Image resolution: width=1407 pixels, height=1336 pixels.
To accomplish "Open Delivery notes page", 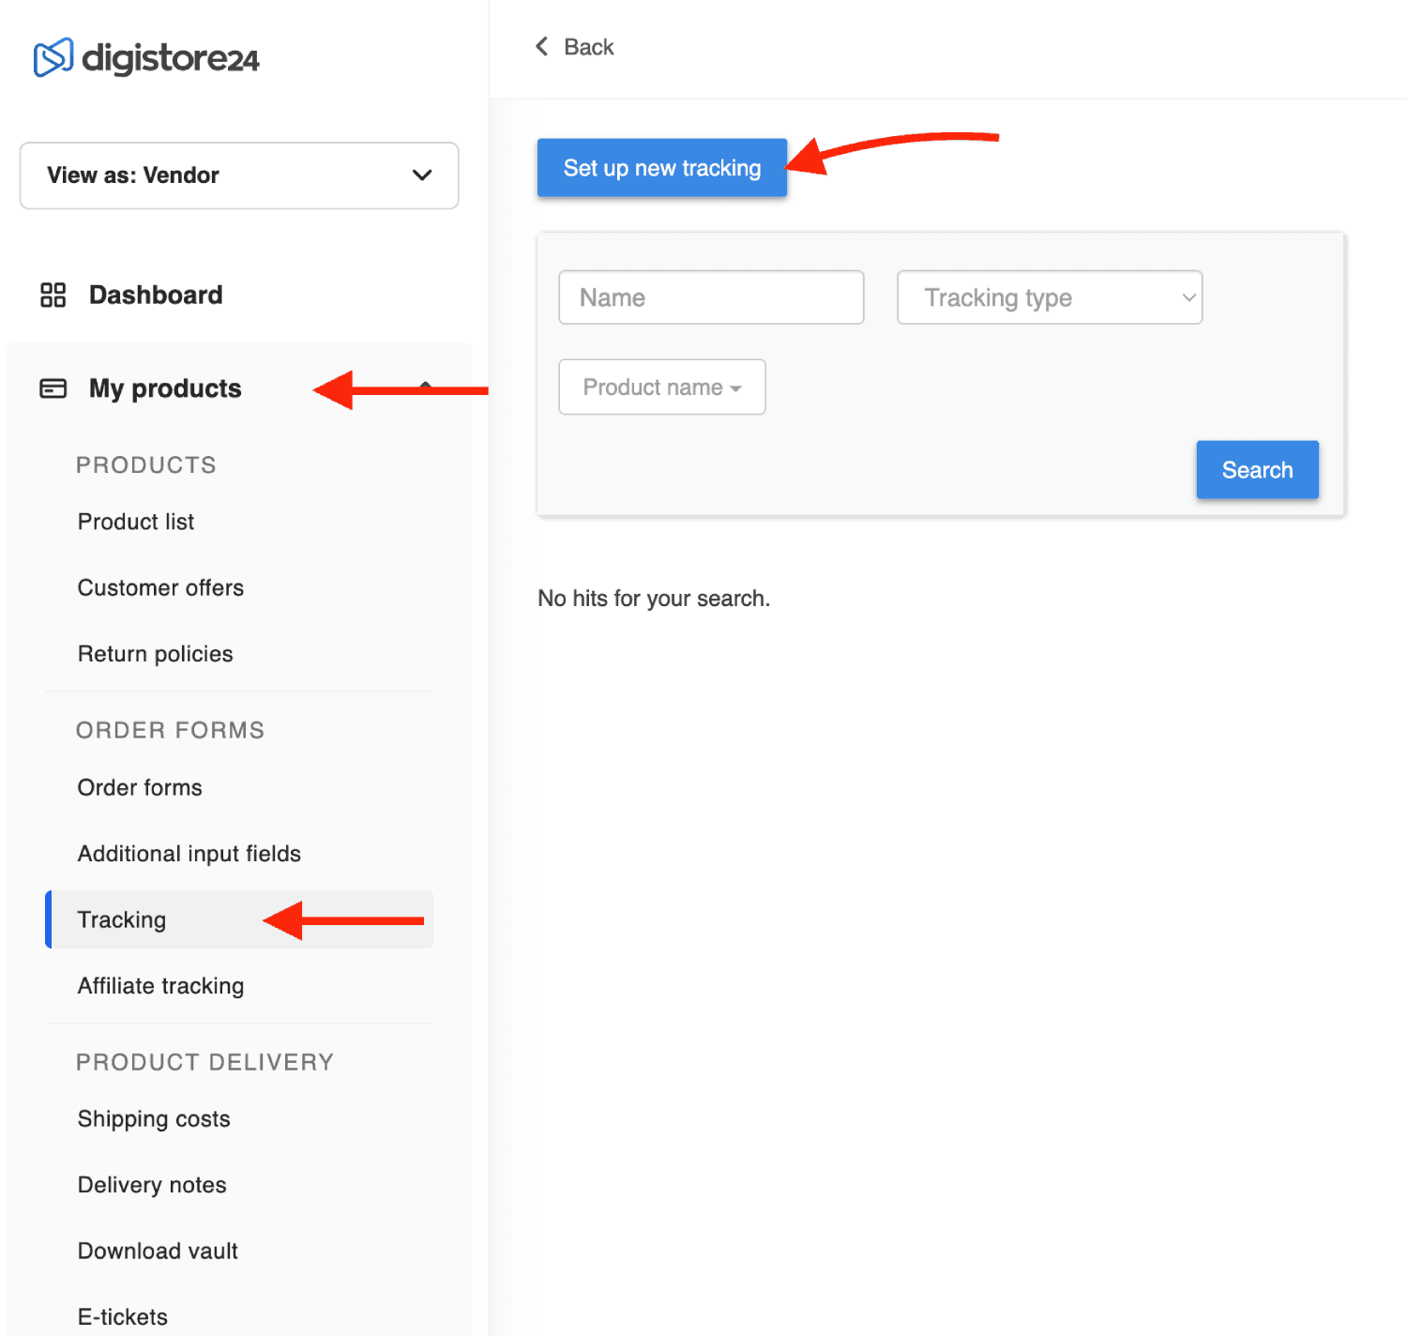I will coord(152,1185).
